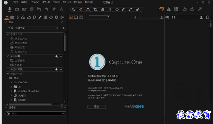213x124 pixels.
Task: Choose the Straighten rotation cursor tool
Action: pos(103,9)
